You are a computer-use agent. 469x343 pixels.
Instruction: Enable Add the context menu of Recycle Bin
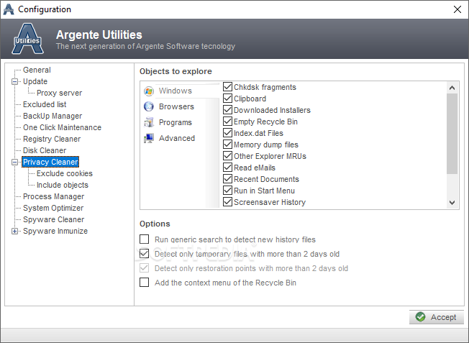pyautogui.click(x=144, y=283)
